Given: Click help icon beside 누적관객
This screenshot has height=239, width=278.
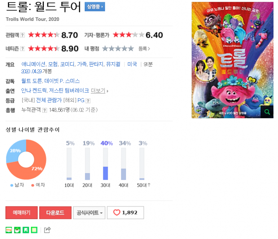Looking at the screenshot, I should point(45,110).
